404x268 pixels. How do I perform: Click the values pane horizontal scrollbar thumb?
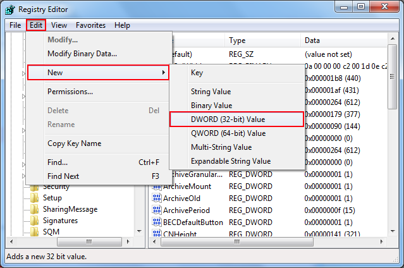click(x=237, y=241)
